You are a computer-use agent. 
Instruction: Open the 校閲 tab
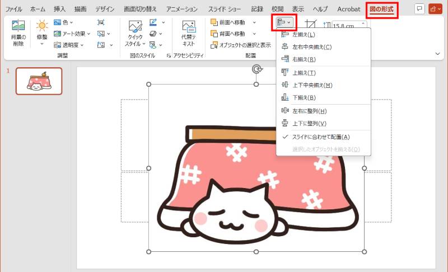point(277,9)
